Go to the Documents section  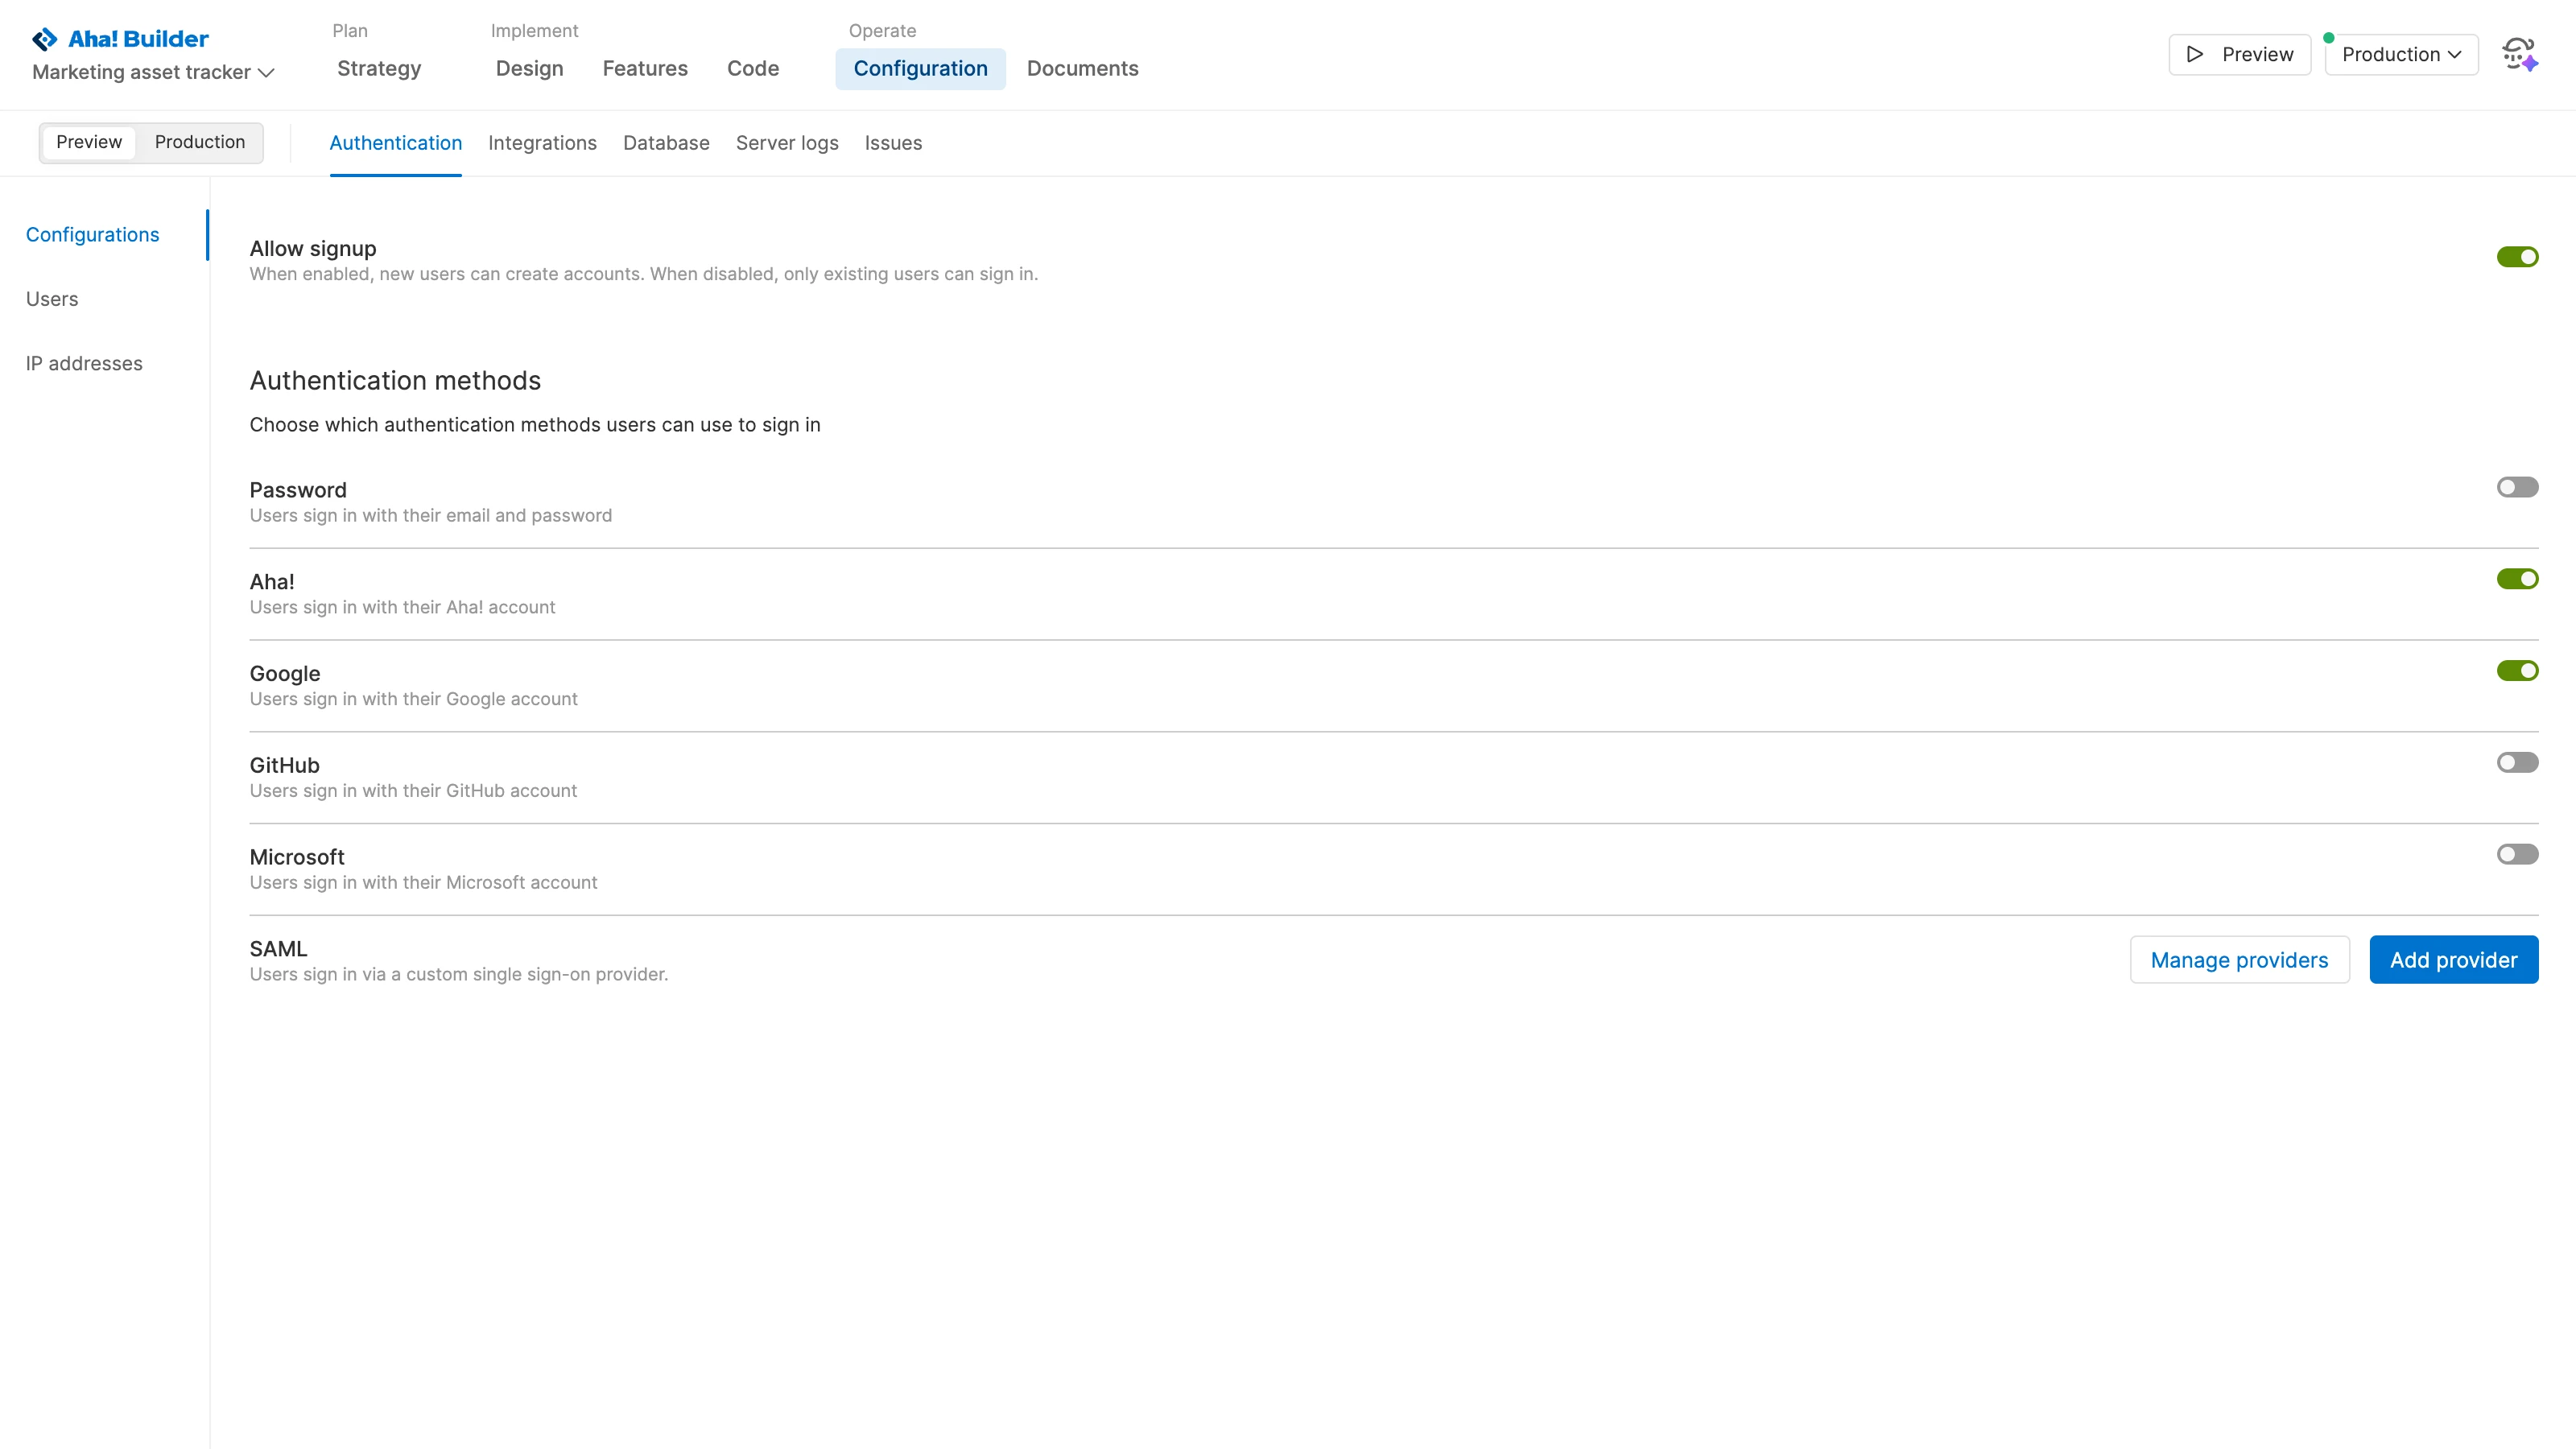(1082, 68)
